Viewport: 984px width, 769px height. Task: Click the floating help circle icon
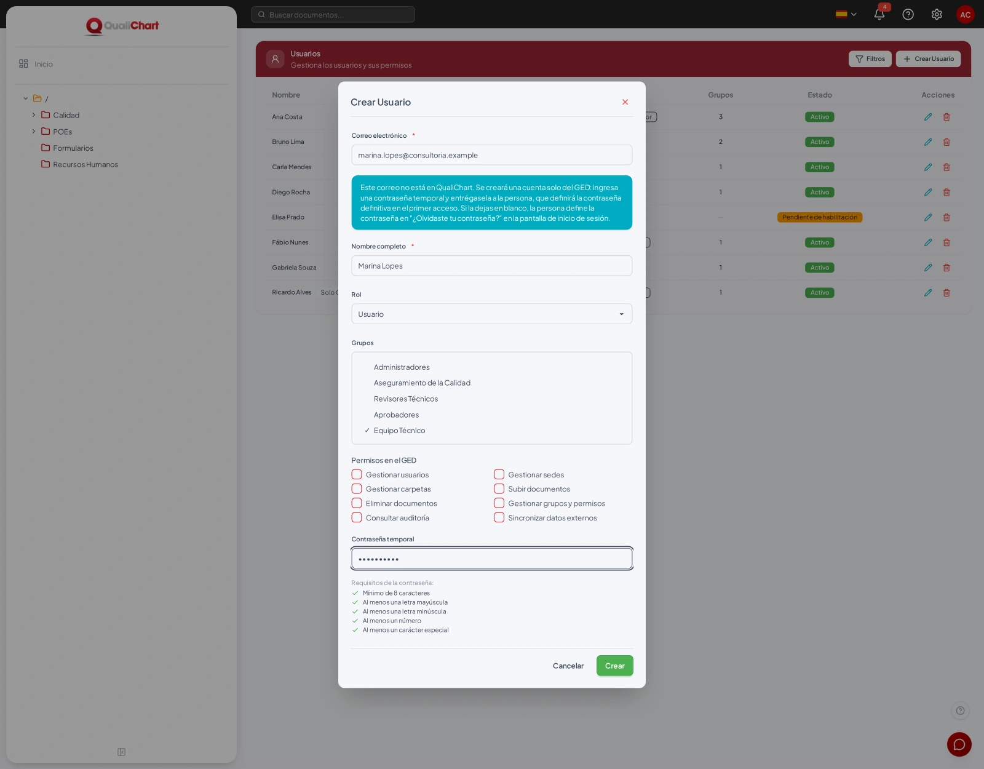[x=960, y=711]
